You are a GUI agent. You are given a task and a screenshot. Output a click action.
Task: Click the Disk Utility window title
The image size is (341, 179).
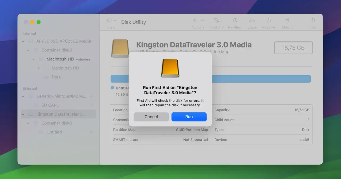(133, 22)
